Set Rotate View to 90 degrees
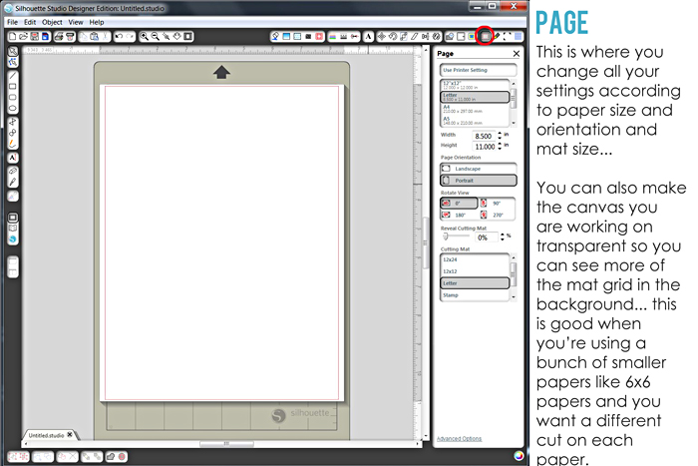 point(497,204)
